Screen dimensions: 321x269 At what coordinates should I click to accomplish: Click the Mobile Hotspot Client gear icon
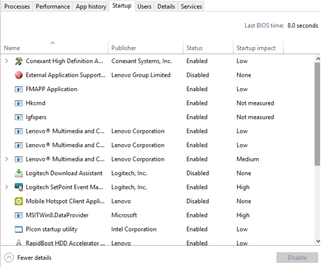(19, 201)
